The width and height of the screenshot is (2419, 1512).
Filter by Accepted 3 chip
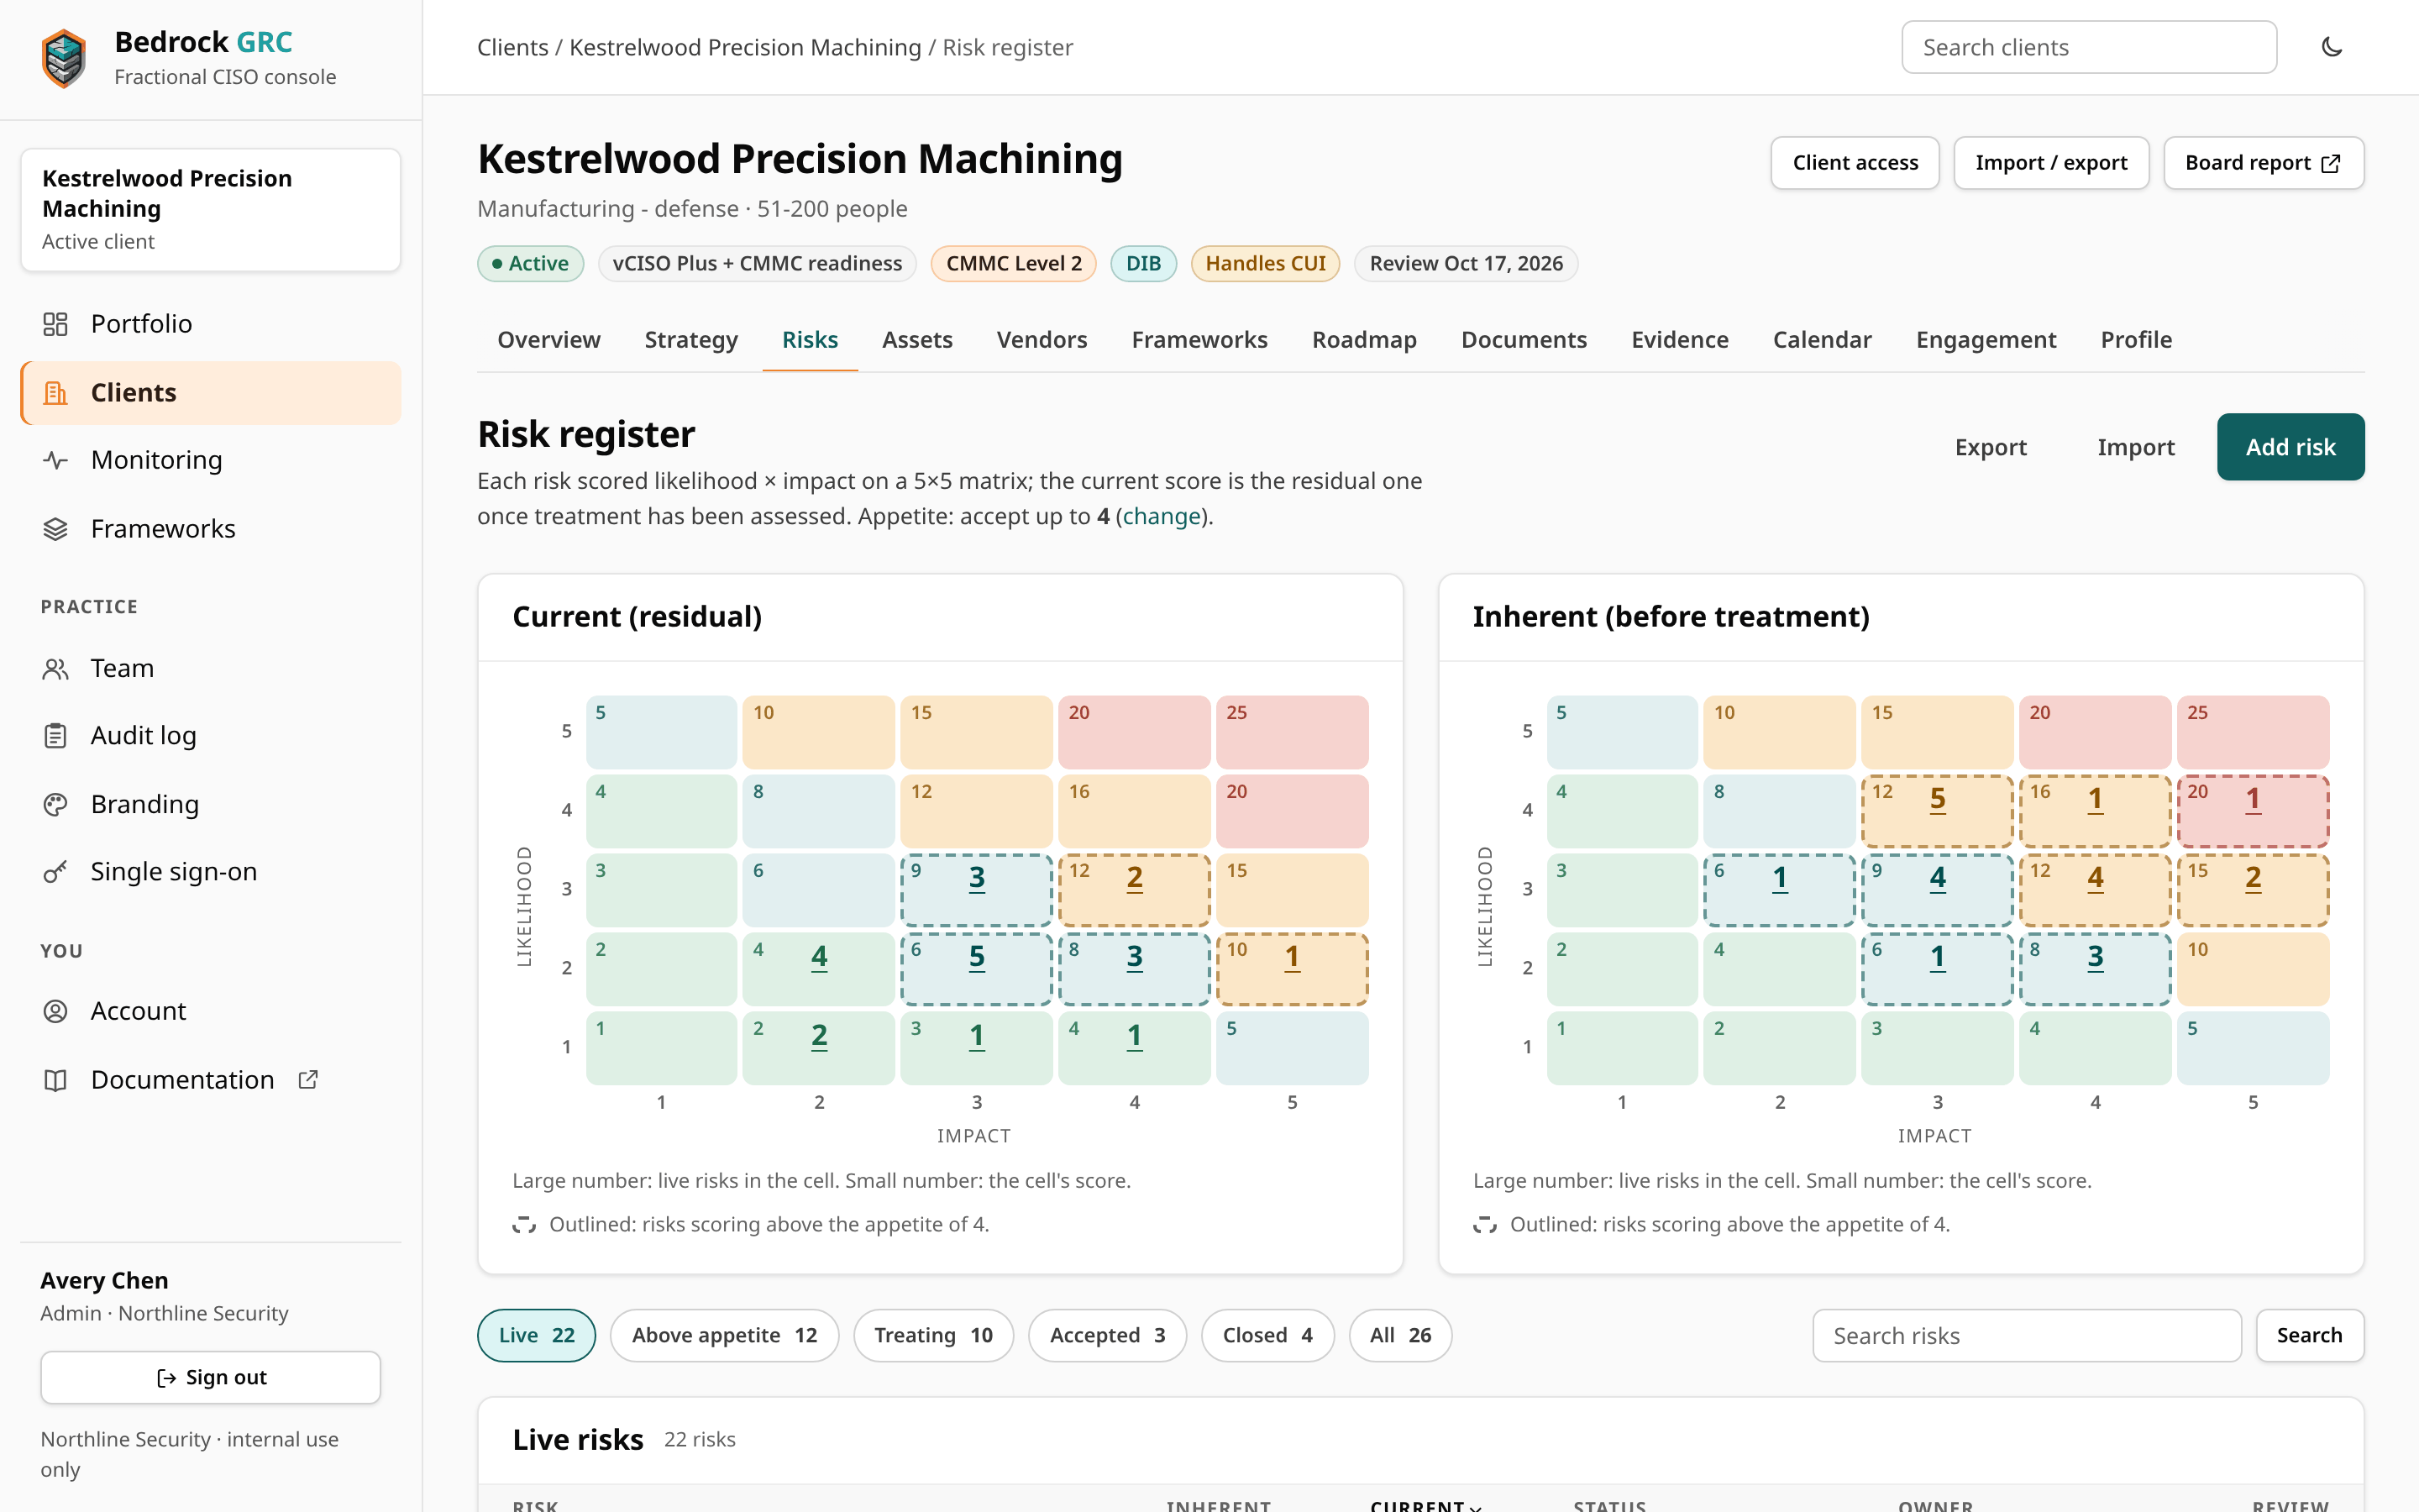tap(1106, 1335)
